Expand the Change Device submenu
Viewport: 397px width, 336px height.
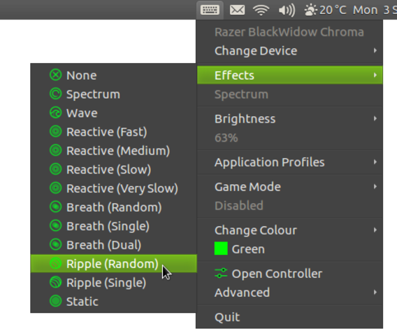[x=289, y=50]
